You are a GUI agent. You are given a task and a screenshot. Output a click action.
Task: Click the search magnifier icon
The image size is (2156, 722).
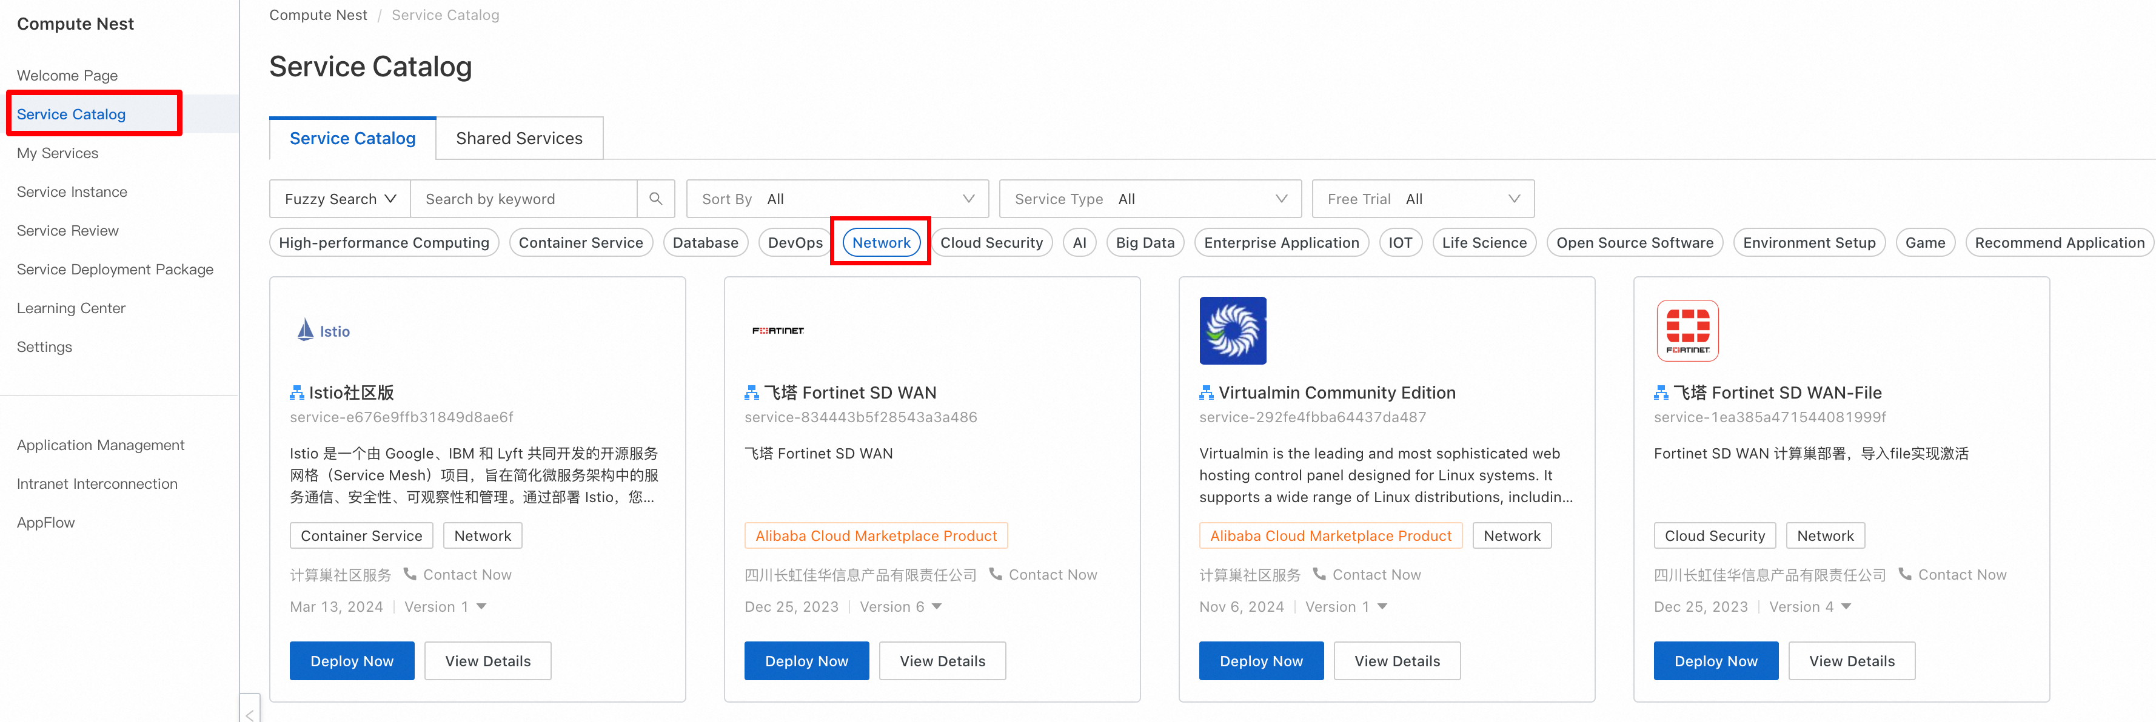[x=655, y=198]
